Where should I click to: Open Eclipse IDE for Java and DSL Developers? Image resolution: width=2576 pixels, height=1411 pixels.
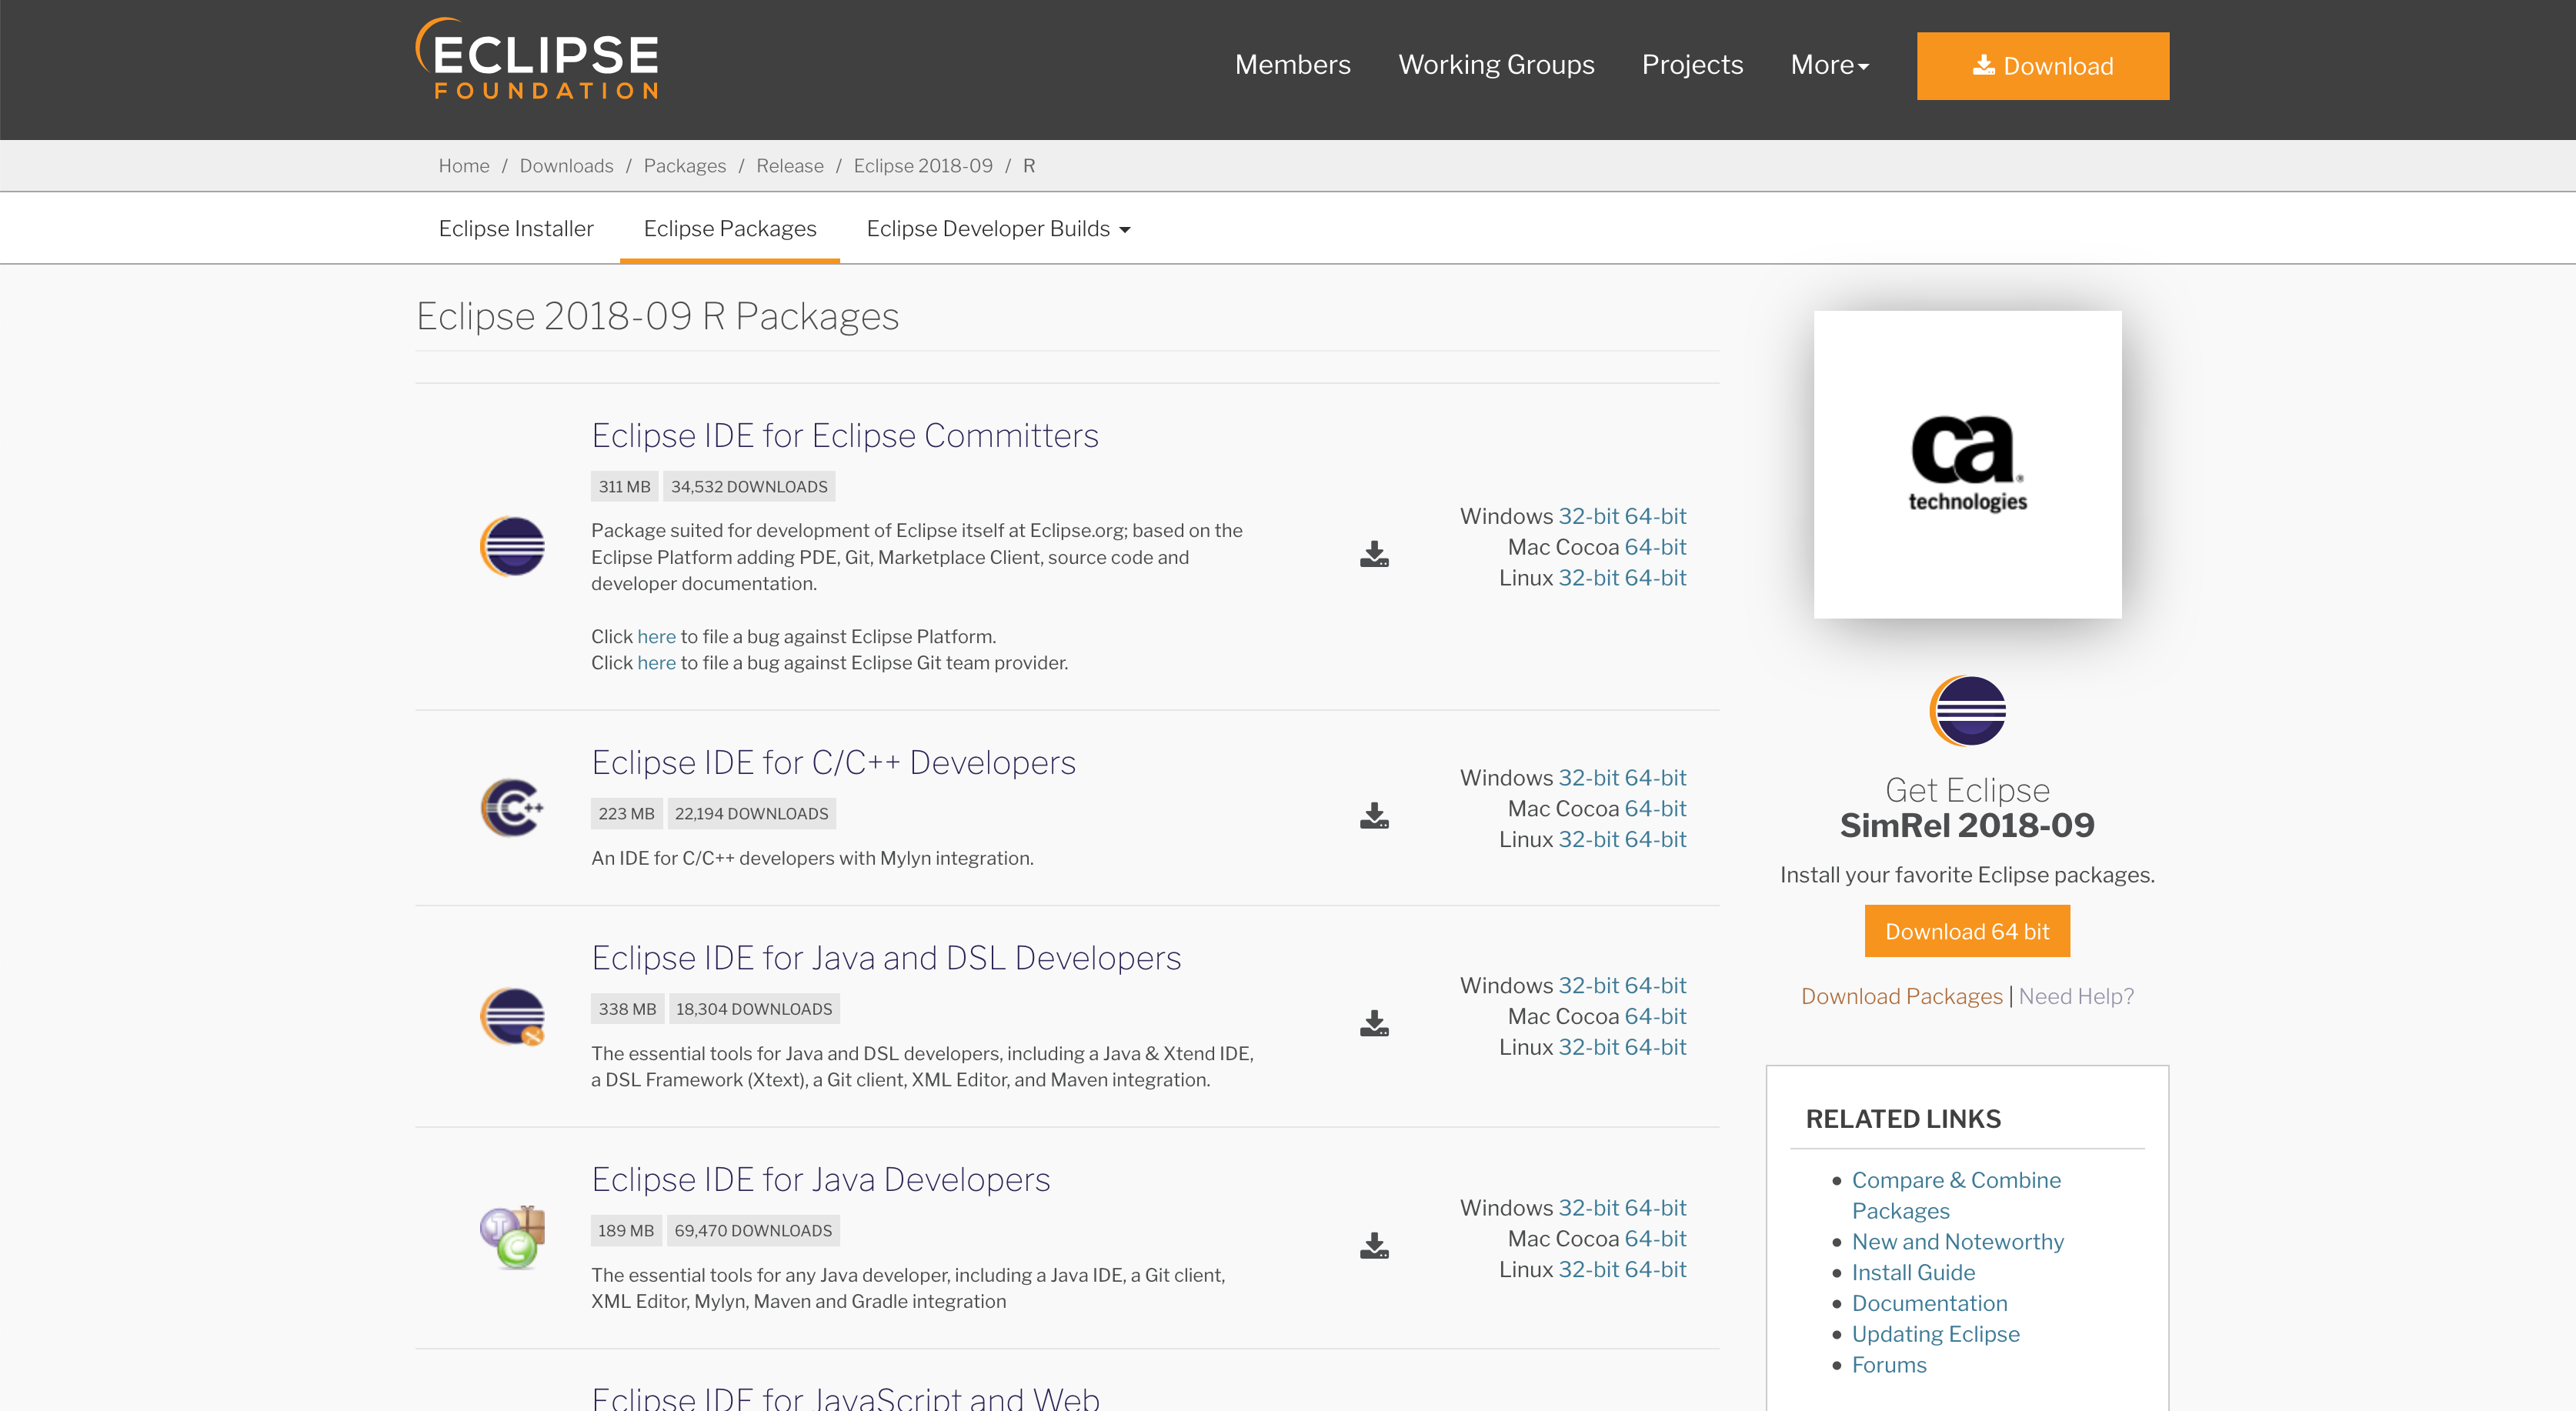click(886, 958)
